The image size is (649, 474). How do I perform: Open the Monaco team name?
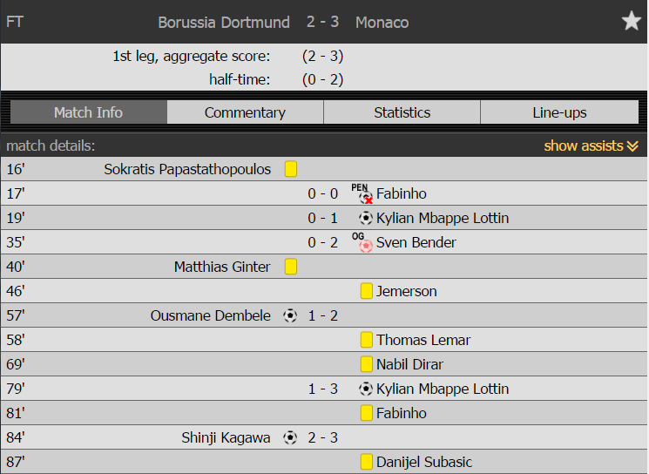(x=382, y=22)
